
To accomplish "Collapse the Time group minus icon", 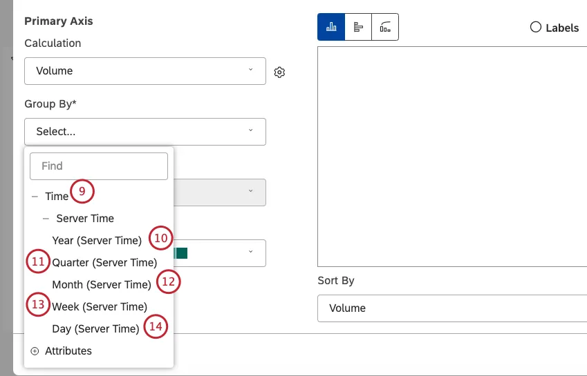I will click(x=35, y=197).
